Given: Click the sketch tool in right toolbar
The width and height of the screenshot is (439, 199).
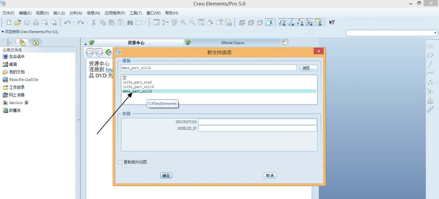Looking at the screenshot, I should pyautogui.click(x=430, y=46).
